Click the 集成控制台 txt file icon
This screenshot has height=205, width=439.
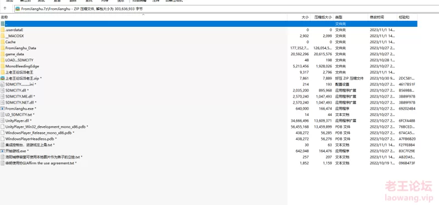pyautogui.click(x=3, y=145)
